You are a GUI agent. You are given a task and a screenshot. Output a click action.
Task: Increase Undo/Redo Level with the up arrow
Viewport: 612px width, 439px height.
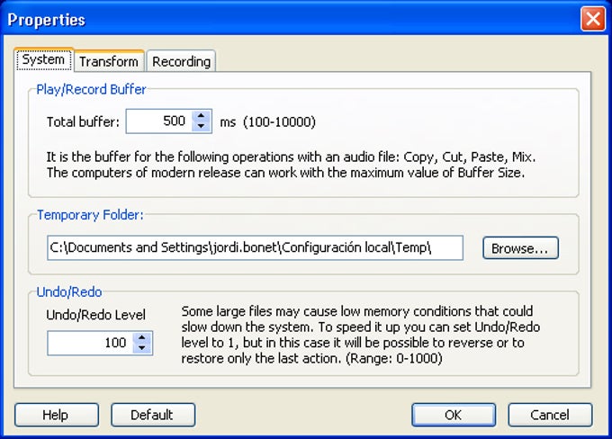(142, 338)
